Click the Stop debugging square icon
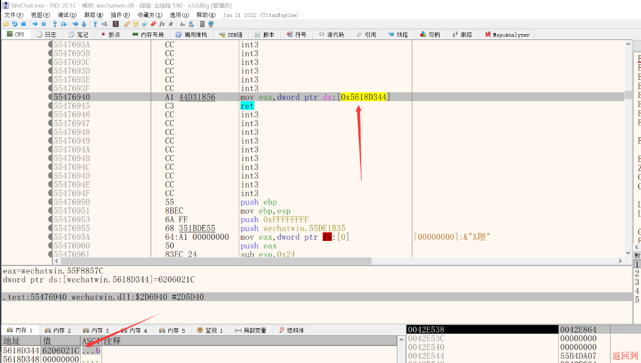 [24, 24]
